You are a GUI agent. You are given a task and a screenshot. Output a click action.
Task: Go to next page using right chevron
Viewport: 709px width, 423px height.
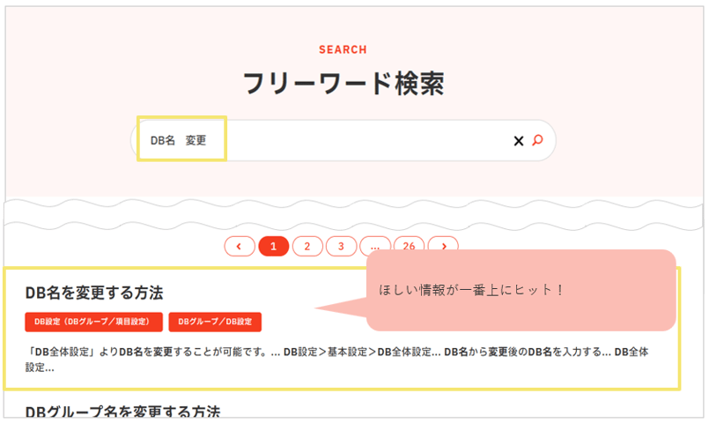pyautogui.click(x=443, y=246)
